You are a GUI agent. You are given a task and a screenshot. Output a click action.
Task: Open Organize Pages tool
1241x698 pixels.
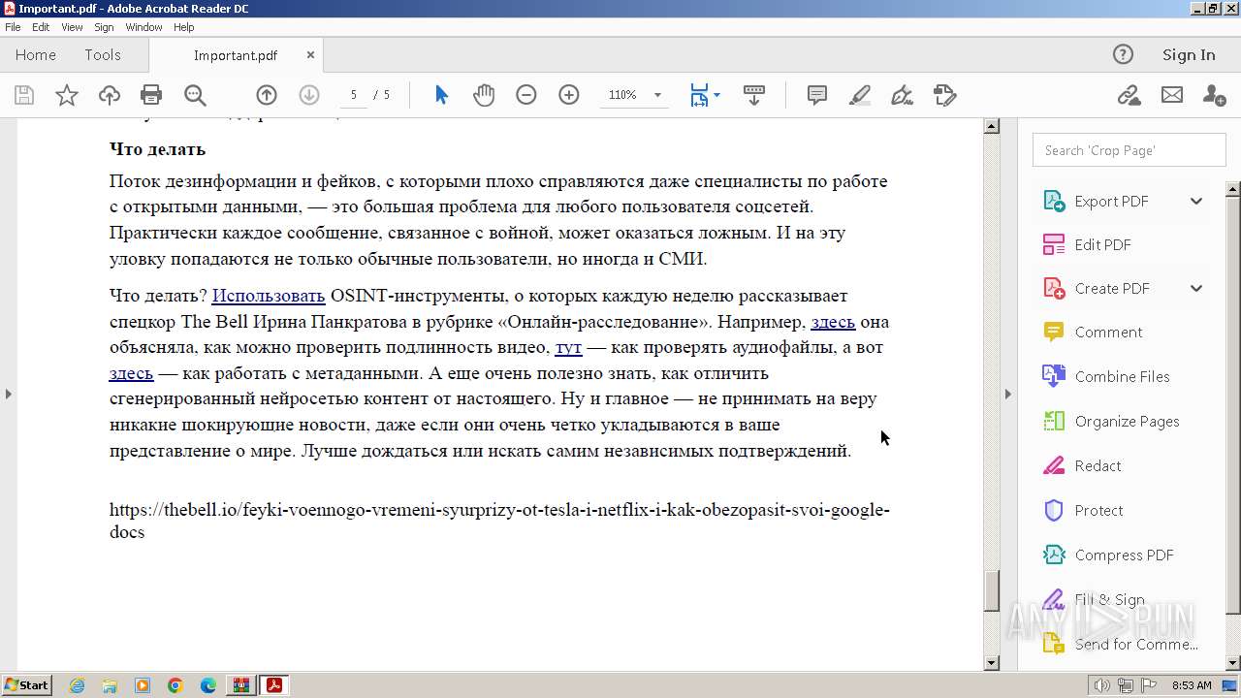coord(1127,421)
